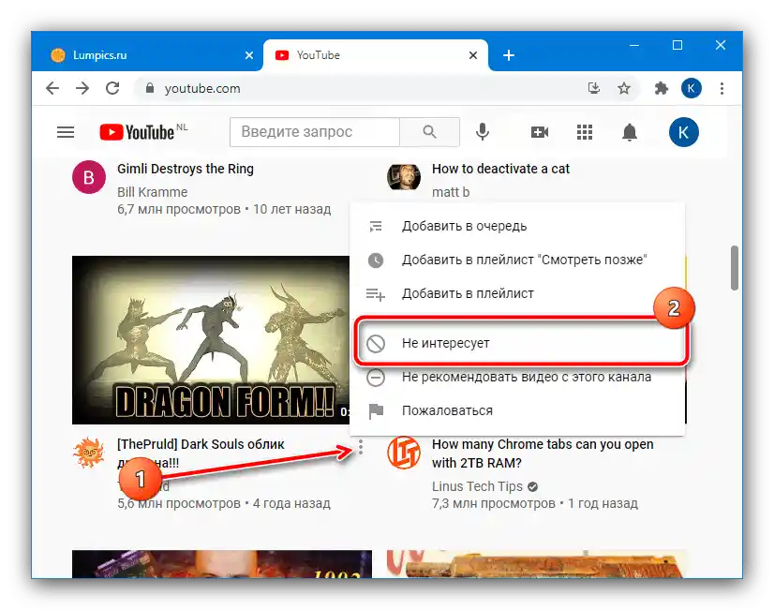Open the YouTube apps grid icon
Image resolution: width=774 pixels, height=610 pixels.
(x=585, y=132)
